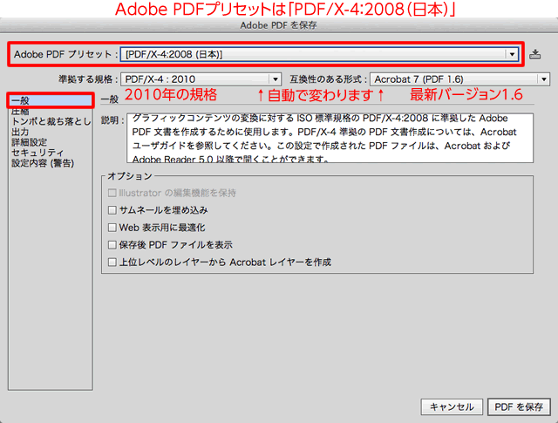Open the 準拠する規格 dropdown
This screenshot has width=558, height=423.
(x=201, y=79)
